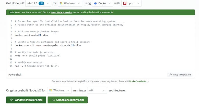Screen dimensions: 199x106
Task: Click the '# Verify npm version' comment
Action: coord(29,62)
